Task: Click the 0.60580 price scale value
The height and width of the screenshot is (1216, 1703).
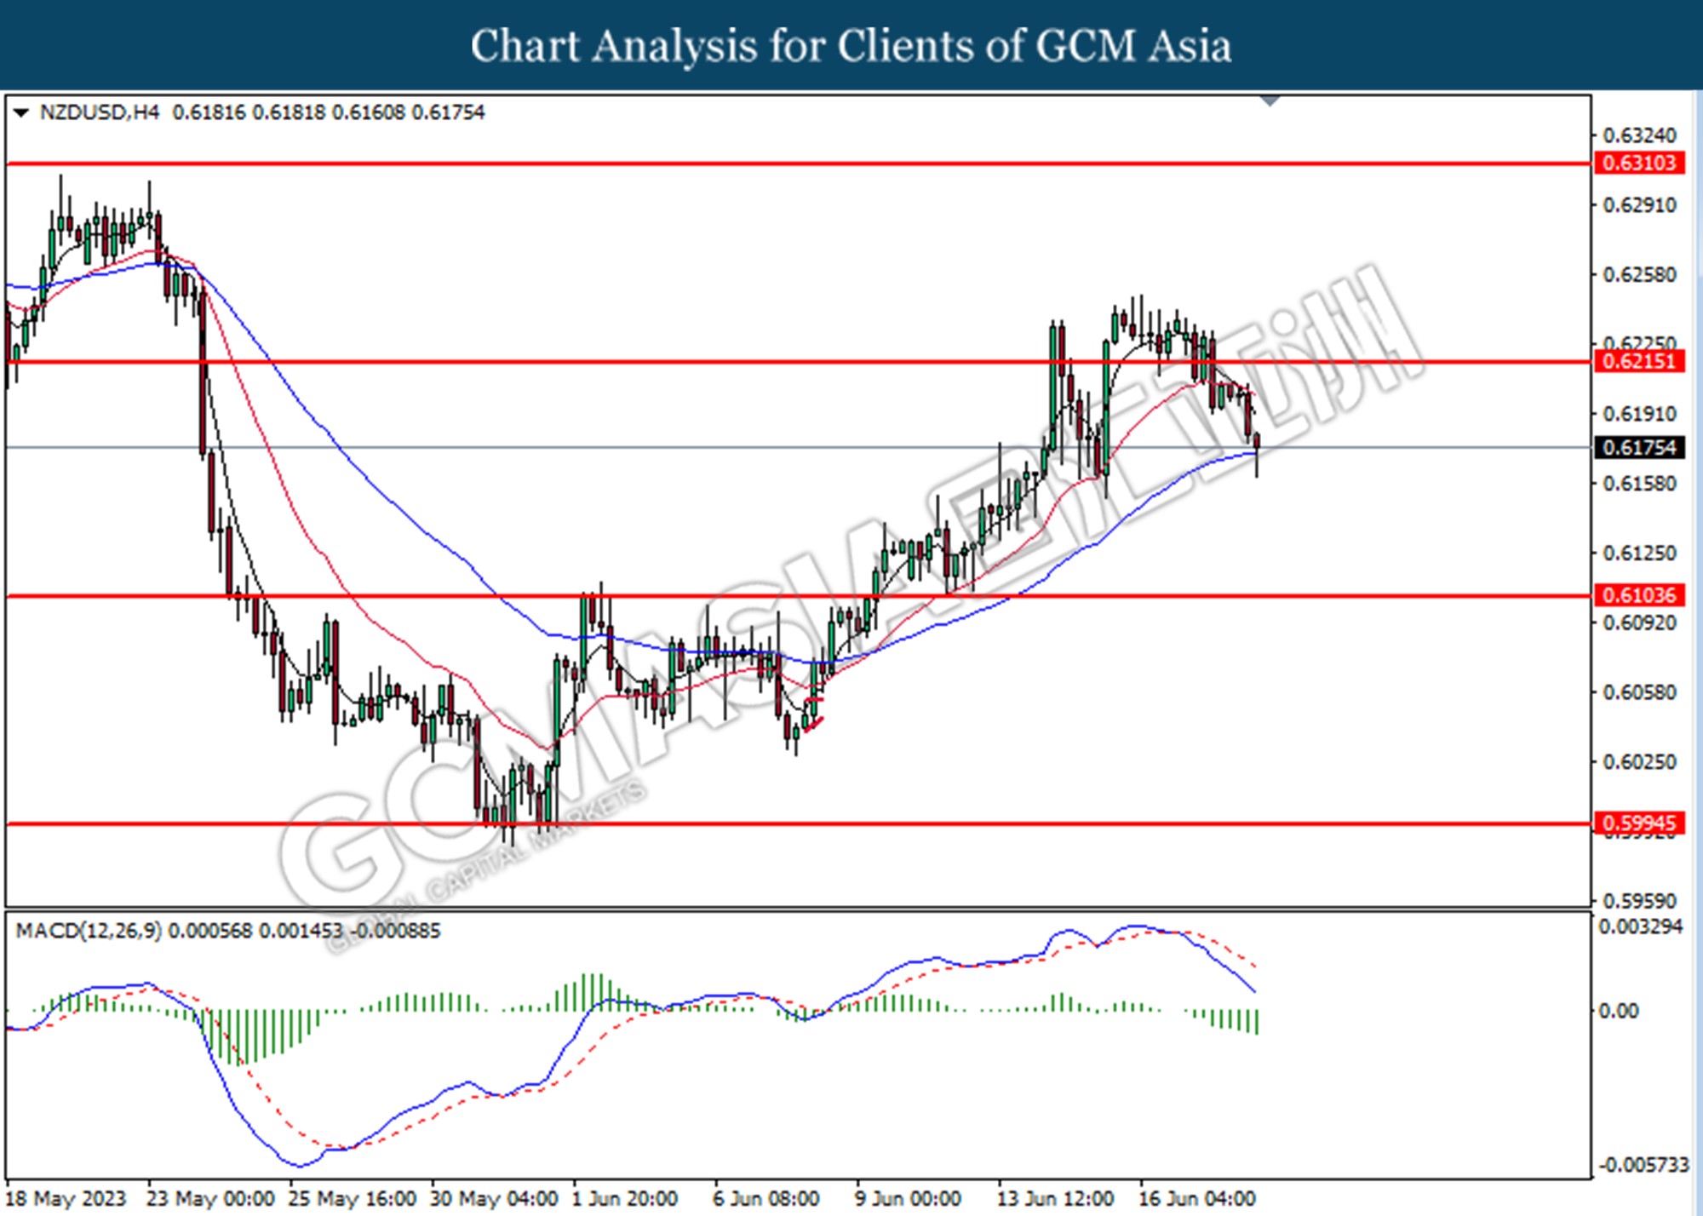Action: click(1639, 692)
